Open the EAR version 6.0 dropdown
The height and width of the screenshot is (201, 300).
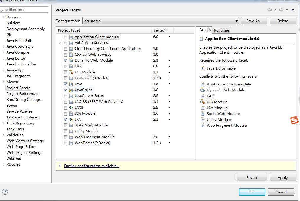170,66
